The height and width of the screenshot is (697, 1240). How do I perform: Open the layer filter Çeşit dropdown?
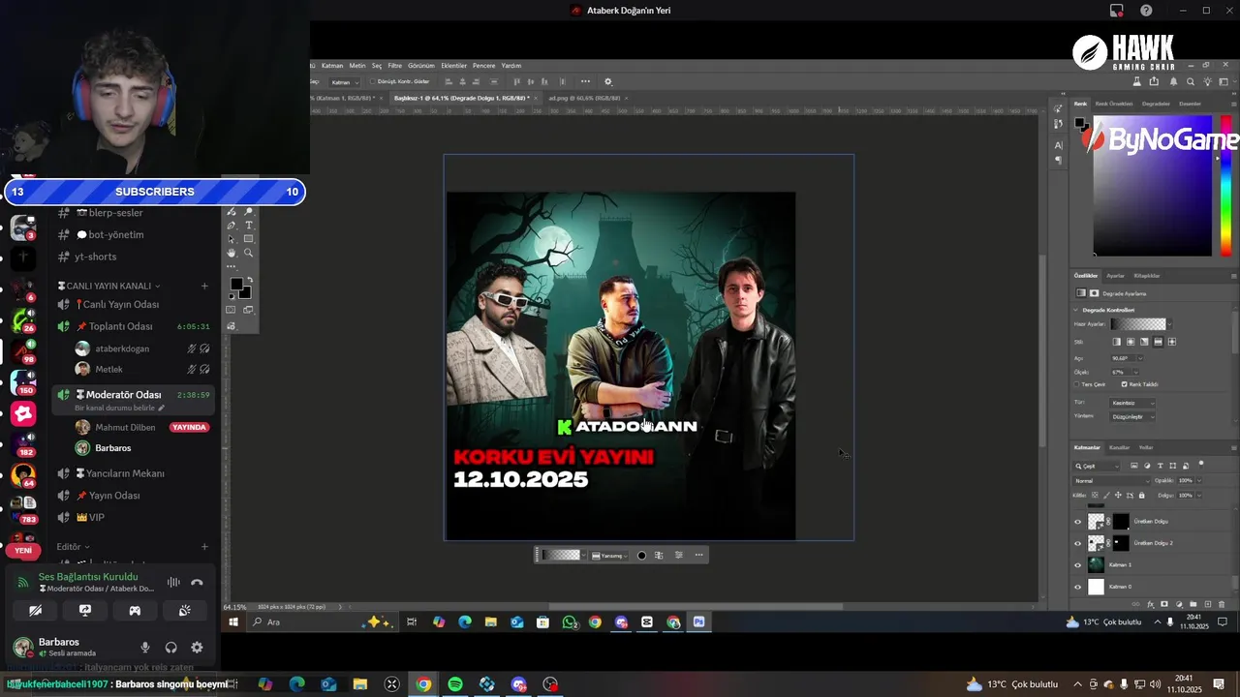click(x=1098, y=466)
